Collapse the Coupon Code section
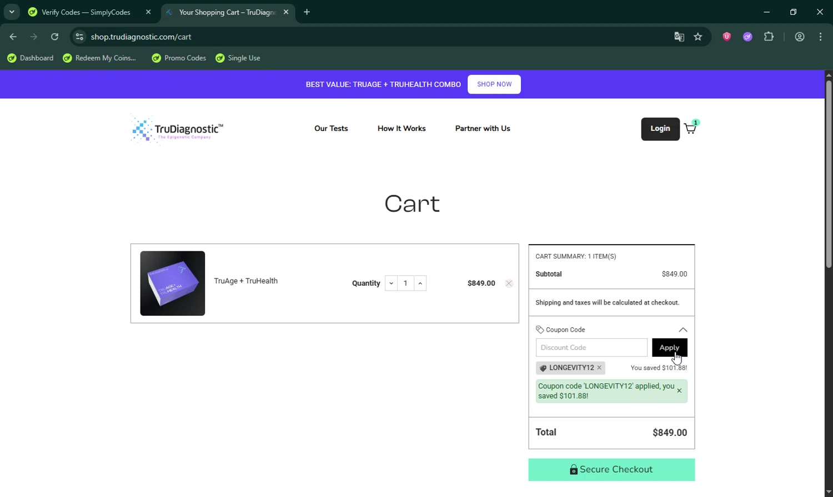 683,329
